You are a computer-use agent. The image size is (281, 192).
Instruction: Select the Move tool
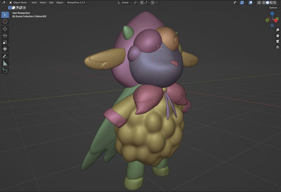coord(5,29)
